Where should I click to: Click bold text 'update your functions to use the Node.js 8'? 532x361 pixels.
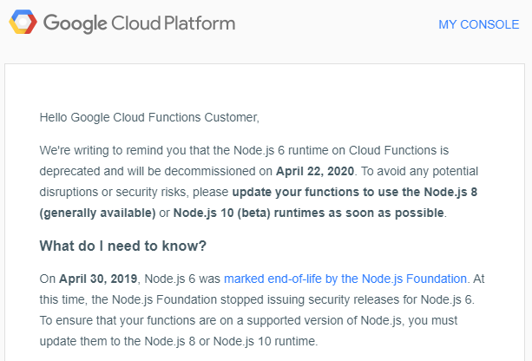click(x=355, y=192)
